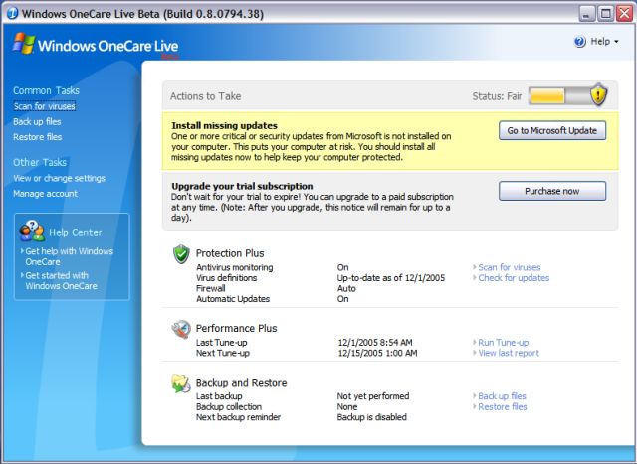Screen dimensions: 637x464
Task: Open Back up files in Common Tasks sidebar
Action: [x=37, y=121]
